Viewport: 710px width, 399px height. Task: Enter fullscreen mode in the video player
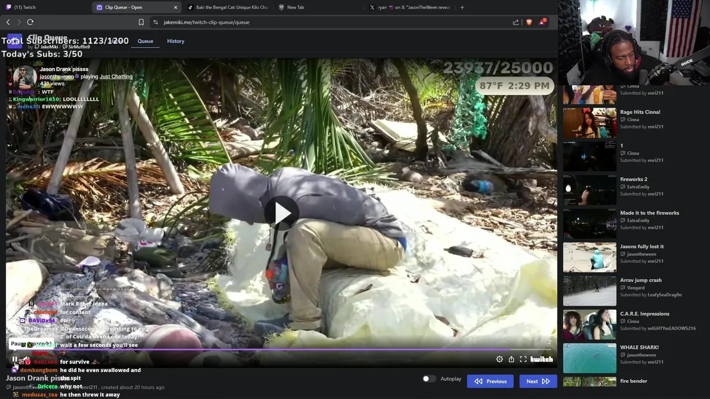[x=523, y=359]
